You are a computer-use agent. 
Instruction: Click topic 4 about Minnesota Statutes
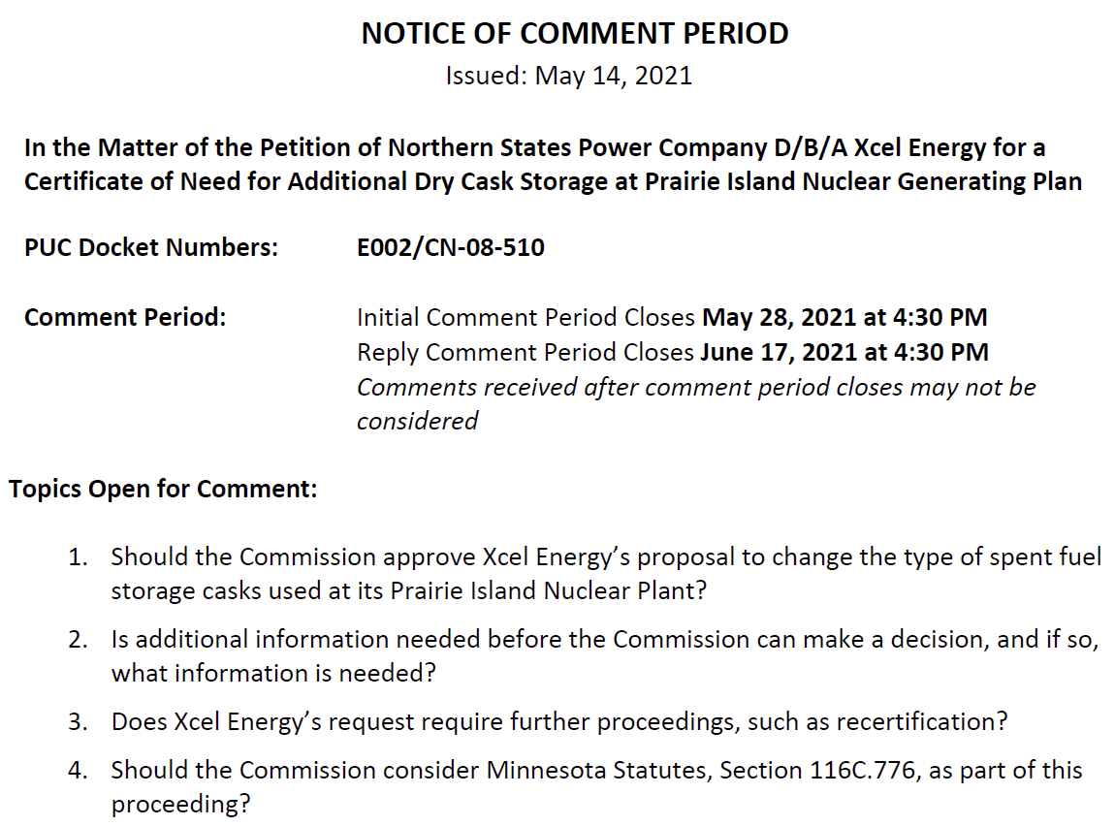(x=595, y=786)
